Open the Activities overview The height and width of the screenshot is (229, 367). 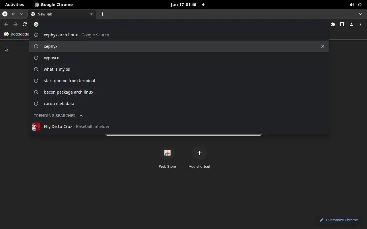pyautogui.click(x=15, y=5)
